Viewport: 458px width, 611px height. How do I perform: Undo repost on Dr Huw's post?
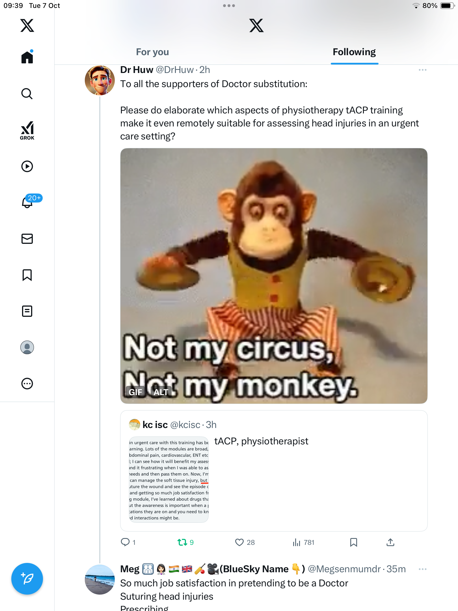point(182,542)
